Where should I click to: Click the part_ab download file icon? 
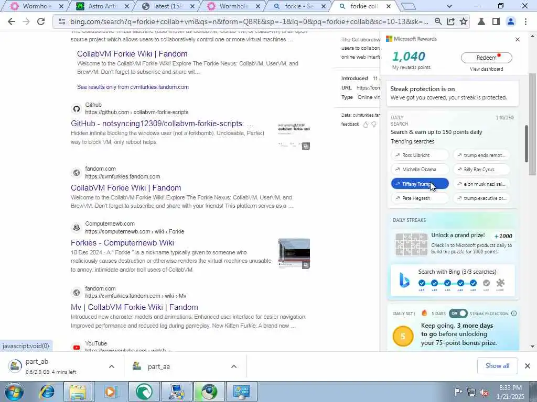click(15, 366)
